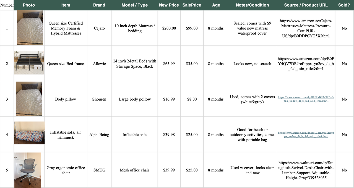Select the SalePrice column header
This screenshot has height=188, width=354.
[x=192, y=5]
